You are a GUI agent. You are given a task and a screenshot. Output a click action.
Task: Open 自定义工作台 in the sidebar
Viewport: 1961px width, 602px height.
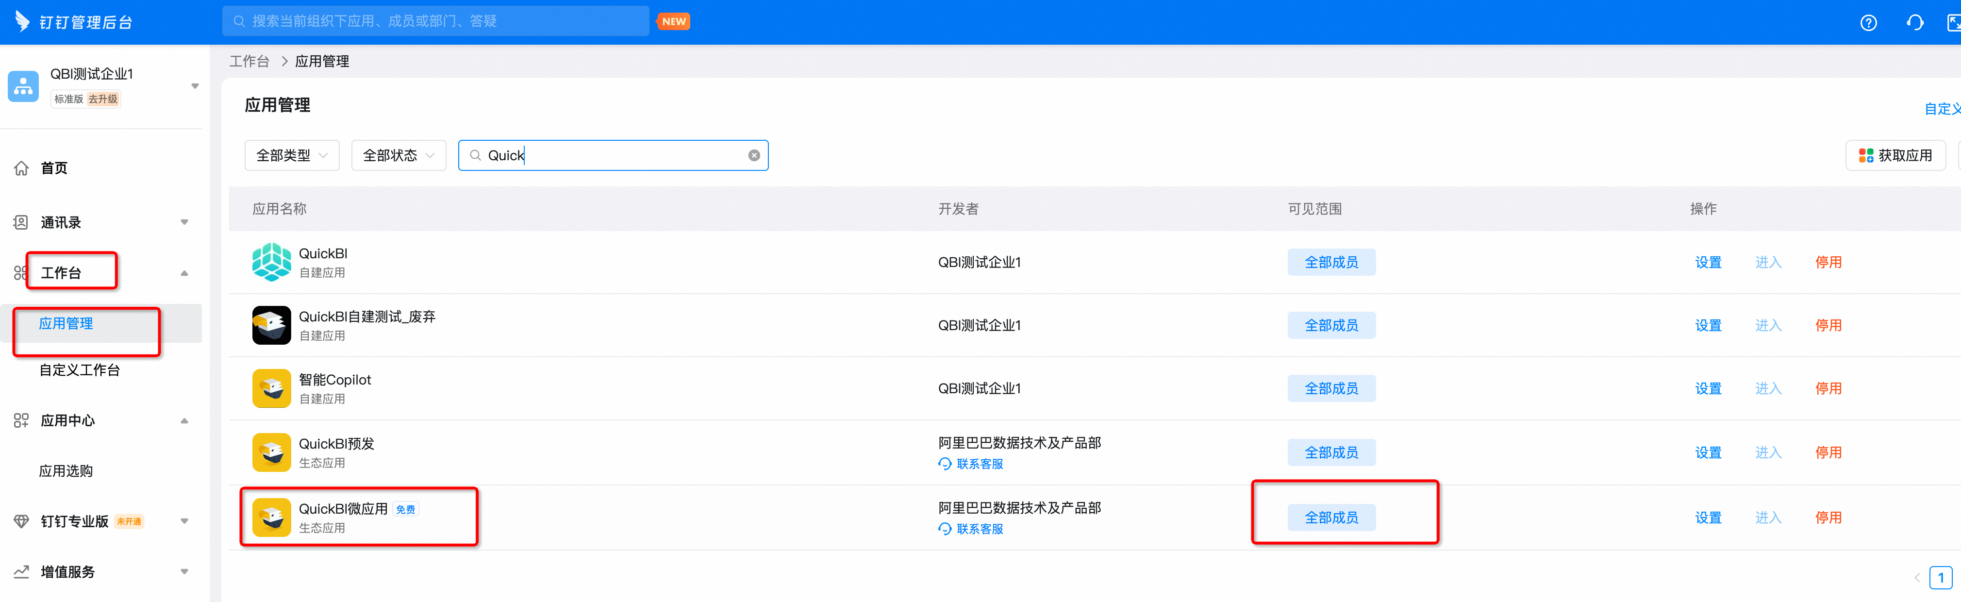(x=79, y=370)
